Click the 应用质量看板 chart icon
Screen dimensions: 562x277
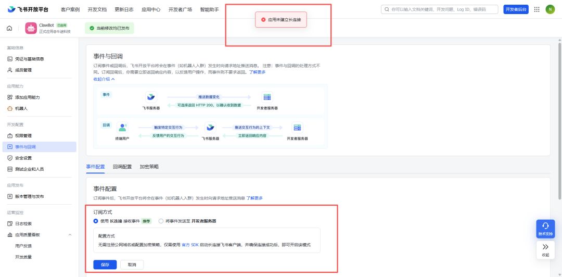pos(10,235)
